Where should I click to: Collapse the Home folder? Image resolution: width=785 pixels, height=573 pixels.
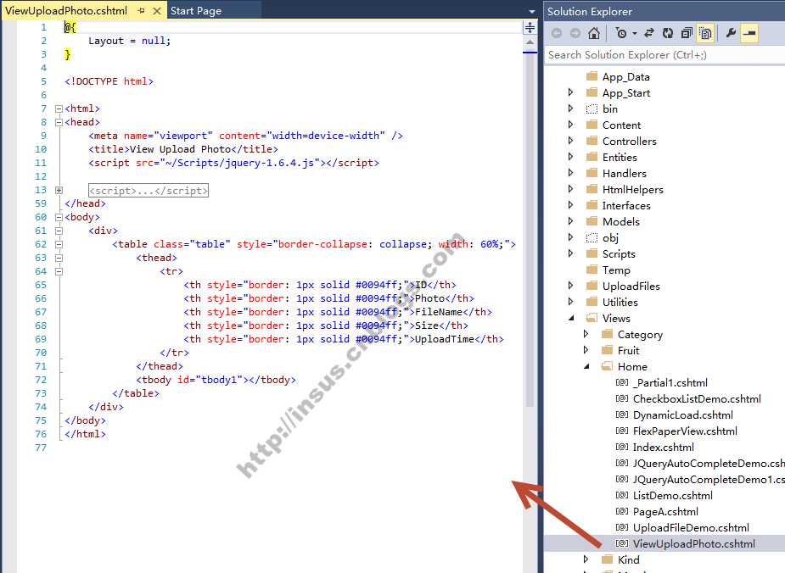point(586,366)
